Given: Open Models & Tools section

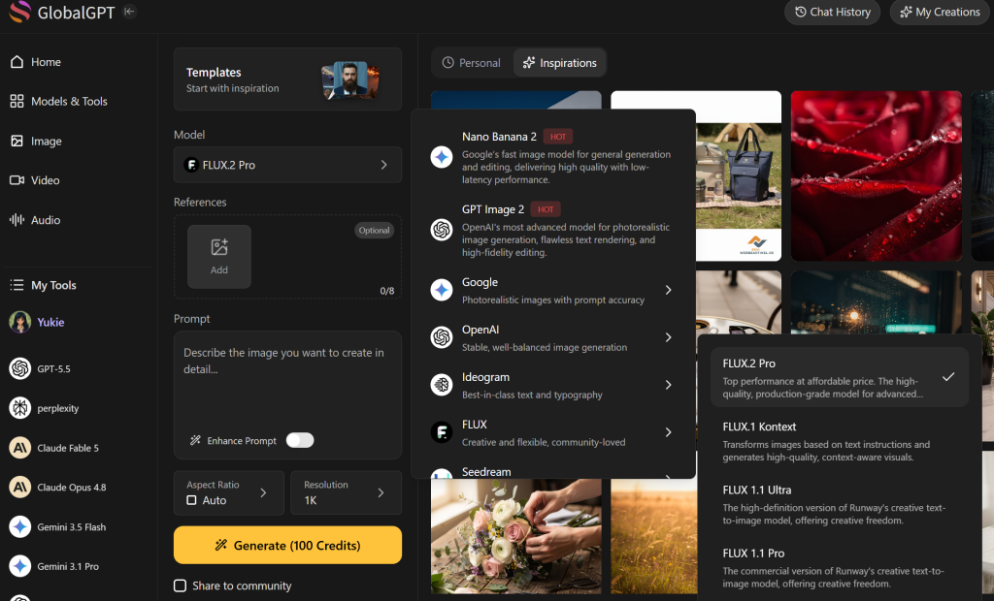Looking at the screenshot, I should [x=58, y=102].
